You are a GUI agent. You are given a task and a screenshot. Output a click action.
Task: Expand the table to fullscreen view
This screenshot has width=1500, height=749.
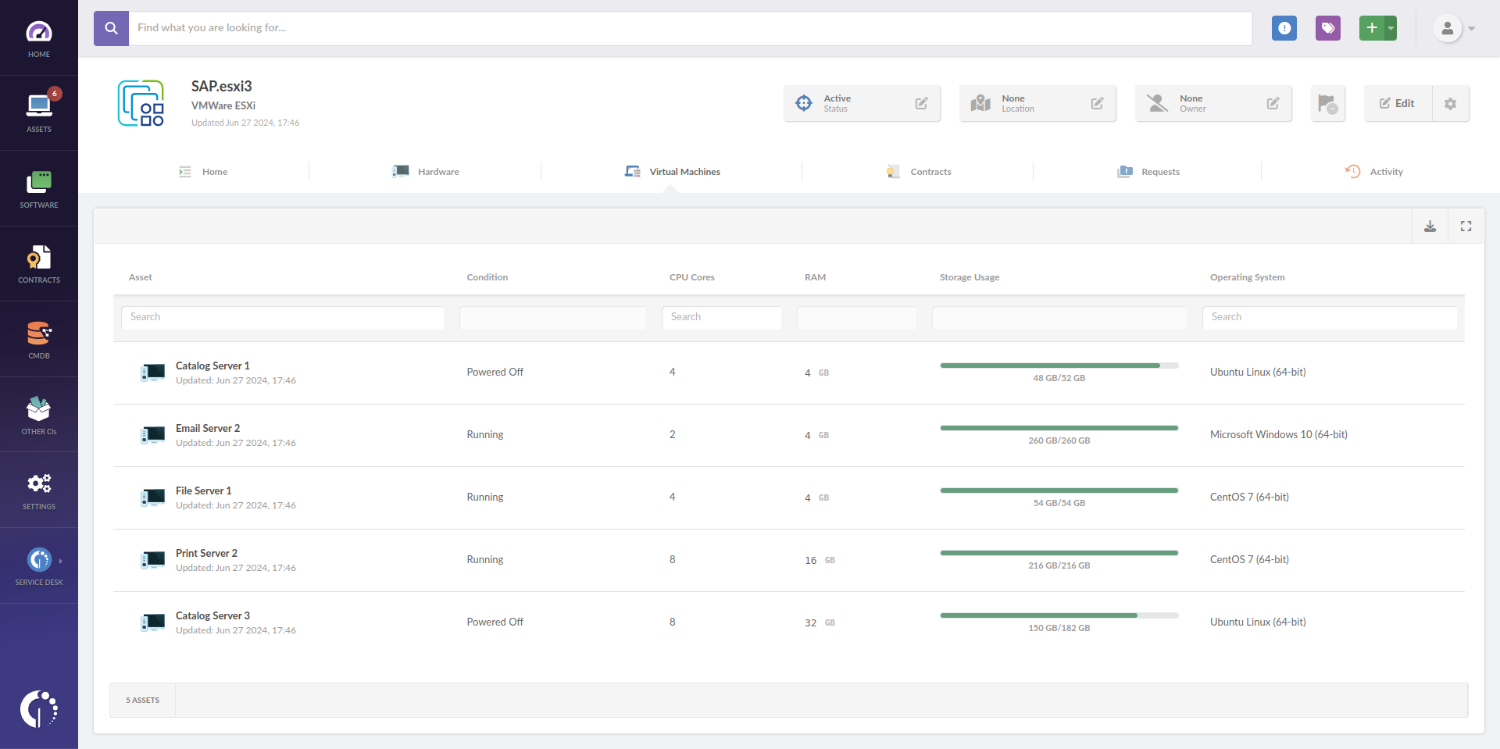(x=1466, y=226)
